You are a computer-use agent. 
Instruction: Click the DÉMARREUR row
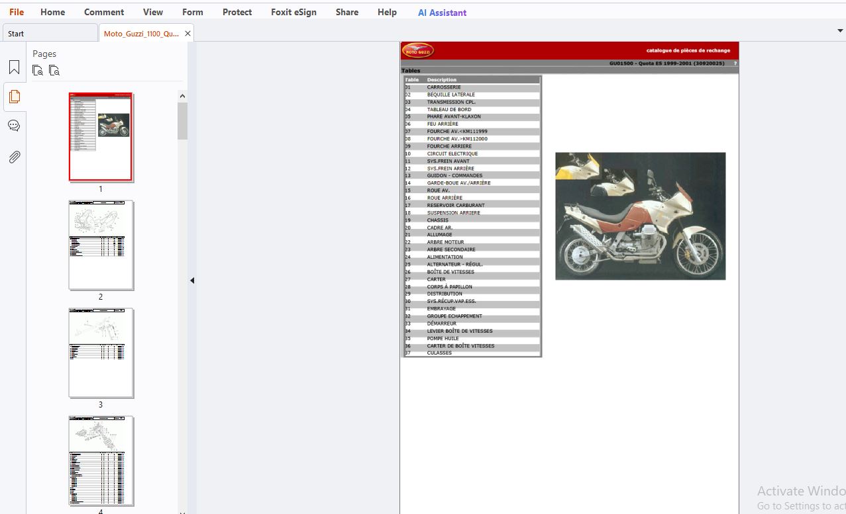pyautogui.click(x=472, y=323)
